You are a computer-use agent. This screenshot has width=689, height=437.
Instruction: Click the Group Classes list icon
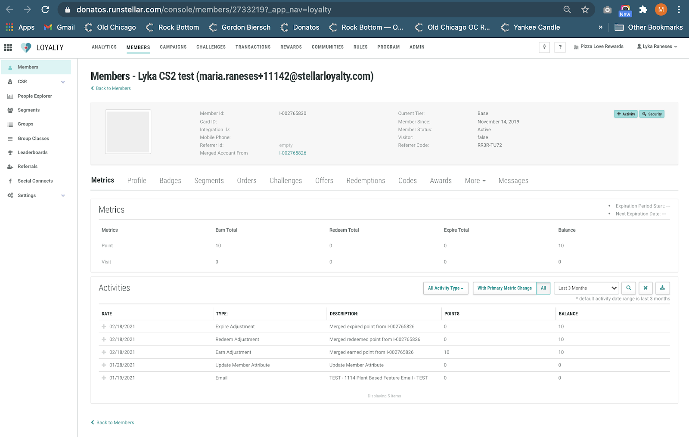(10, 139)
